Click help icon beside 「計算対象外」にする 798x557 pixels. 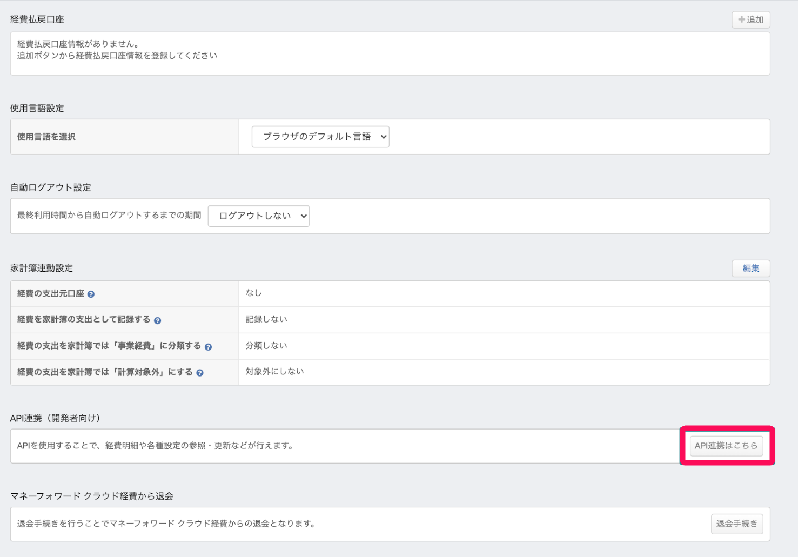(200, 373)
